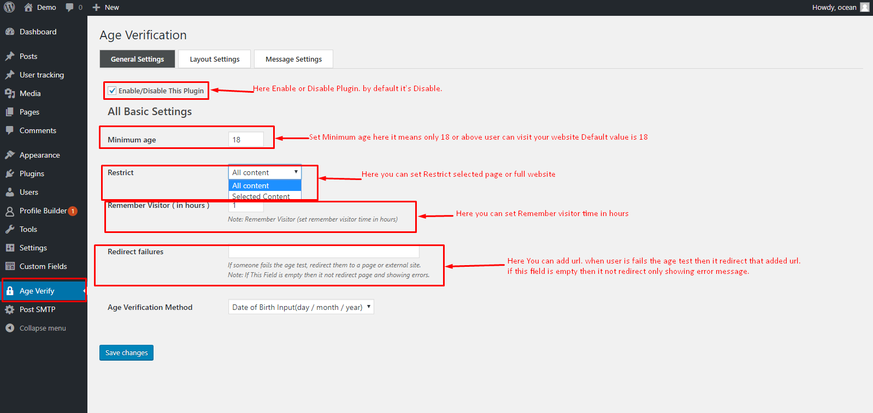Open Tools wrench icon in sidebar
The height and width of the screenshot is (413, 873).
[10, 229]
